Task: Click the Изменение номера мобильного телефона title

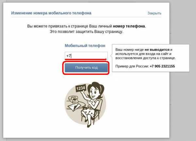Action: (51, 13)
